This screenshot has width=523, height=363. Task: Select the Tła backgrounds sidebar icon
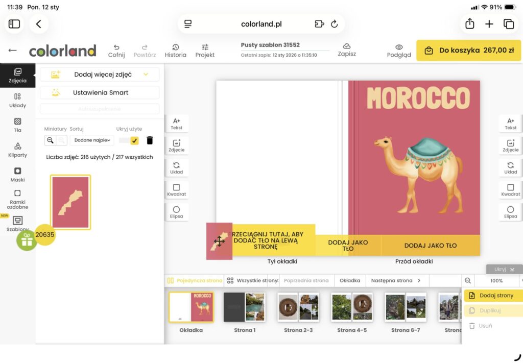[17, 125]
